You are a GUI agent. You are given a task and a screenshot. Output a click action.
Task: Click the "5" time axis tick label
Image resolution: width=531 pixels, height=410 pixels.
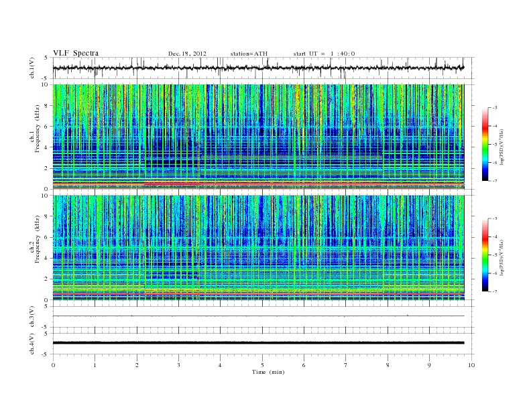pos(262,365)
